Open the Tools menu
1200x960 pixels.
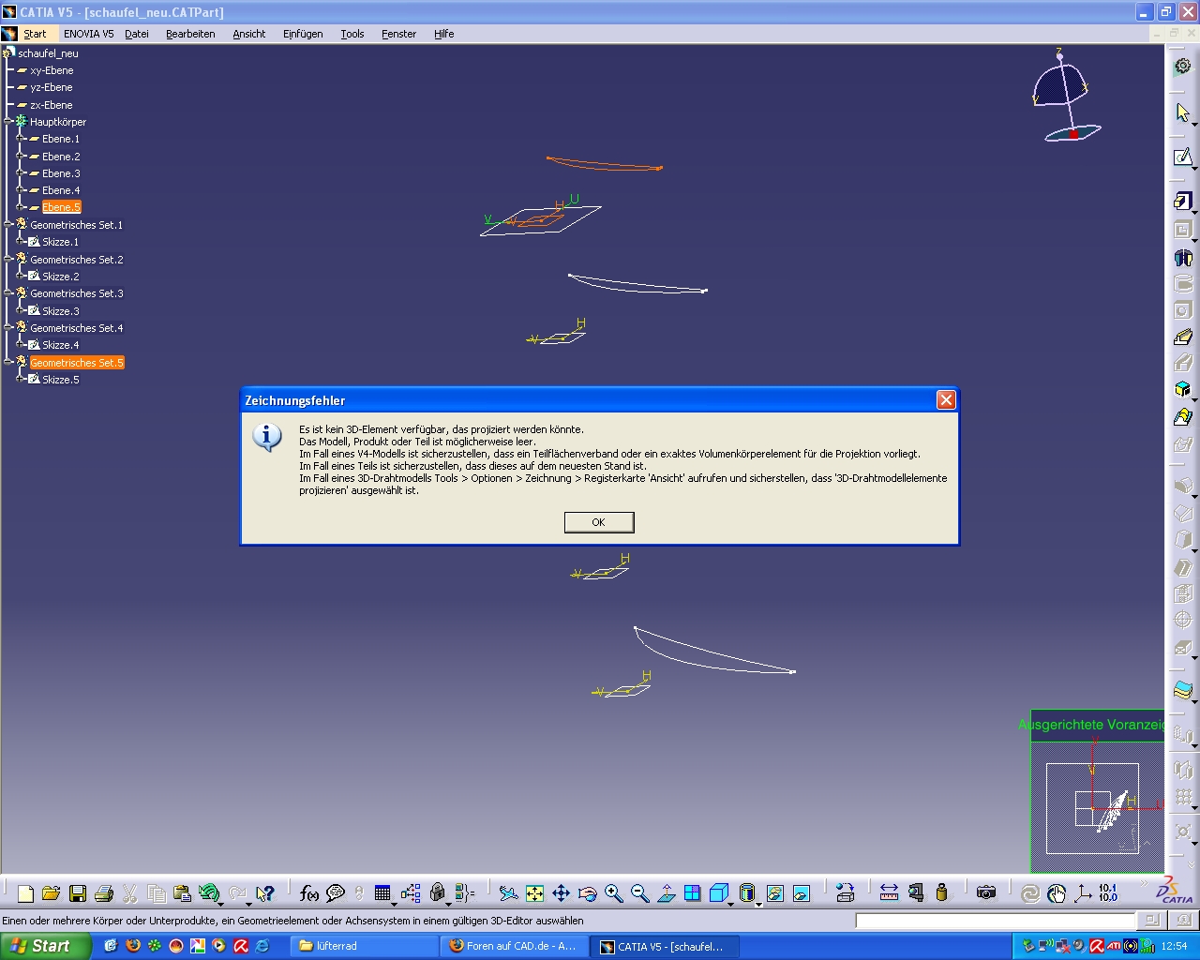click(x=352, y=34)
